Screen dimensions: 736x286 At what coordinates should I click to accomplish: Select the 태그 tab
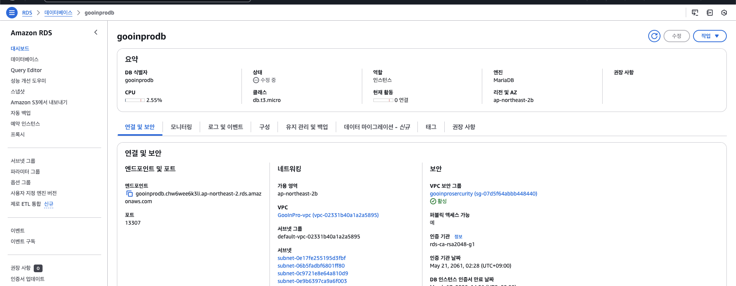431,127
